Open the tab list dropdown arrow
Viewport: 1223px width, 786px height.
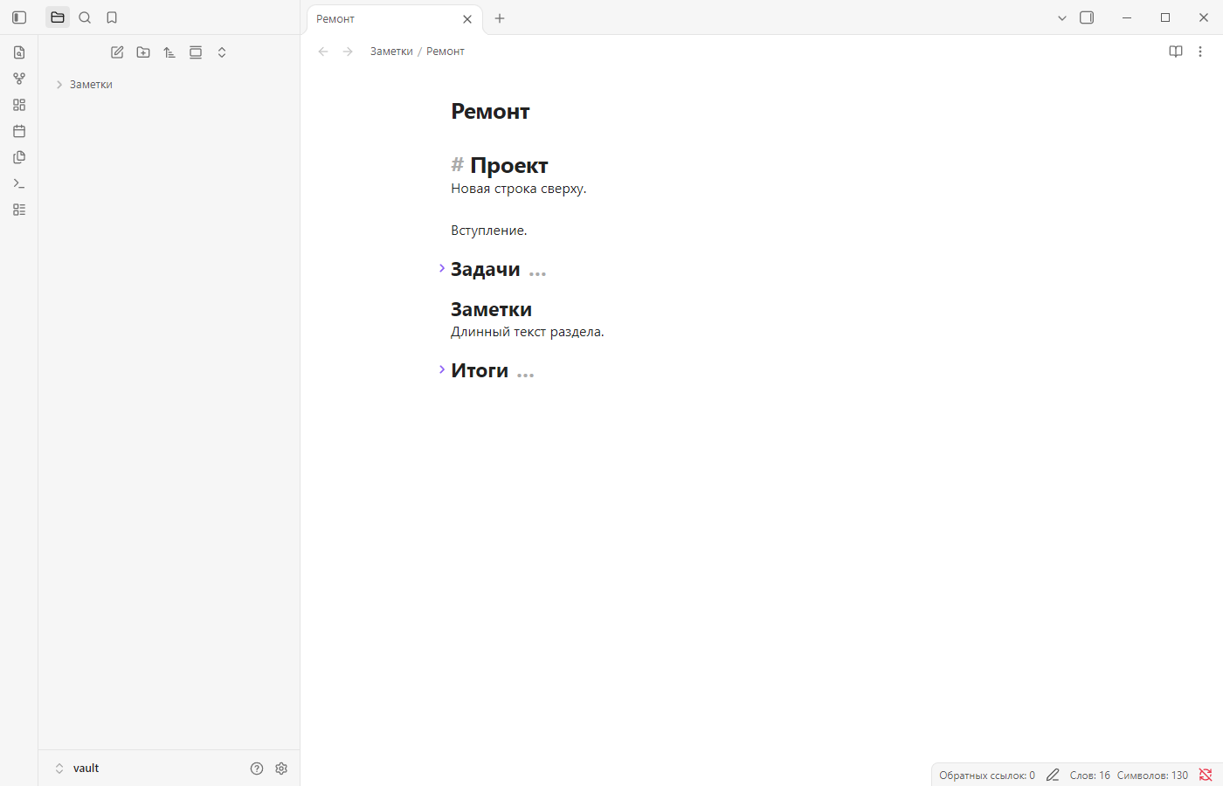(1062, 17)
